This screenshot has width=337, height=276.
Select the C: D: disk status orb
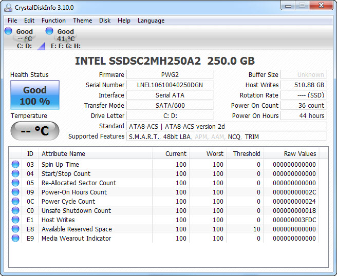(8, 31)
